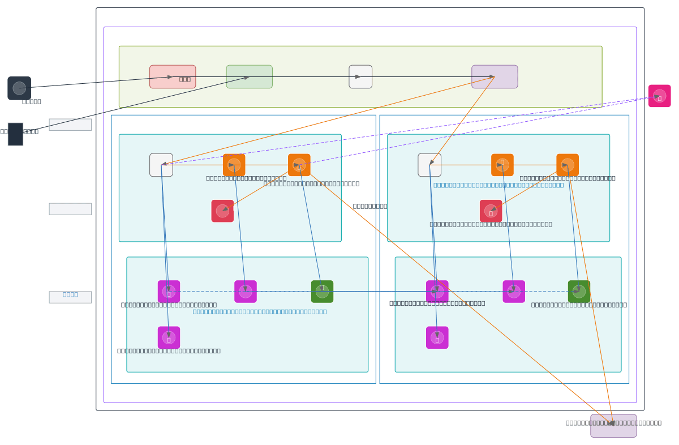Viewport: 679px width, 445px height.
Task: Click the bottom-most purple icon in the lower-left panel
Action: click(169, 337)
